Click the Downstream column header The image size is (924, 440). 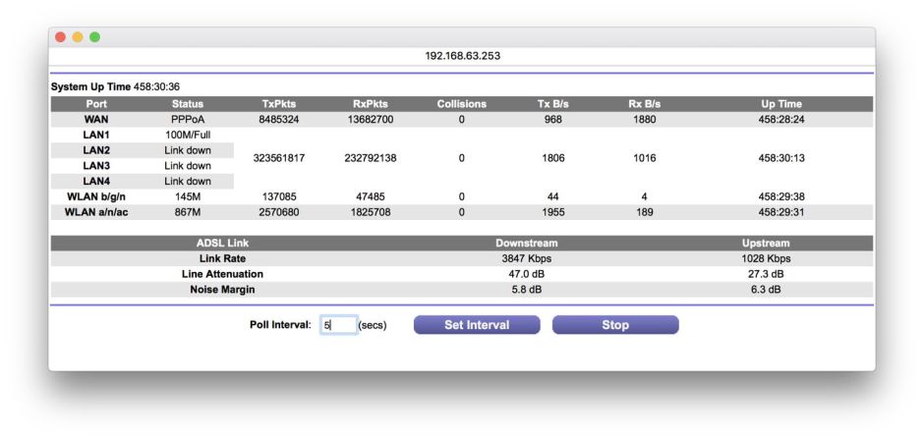(x=528, y=244)
